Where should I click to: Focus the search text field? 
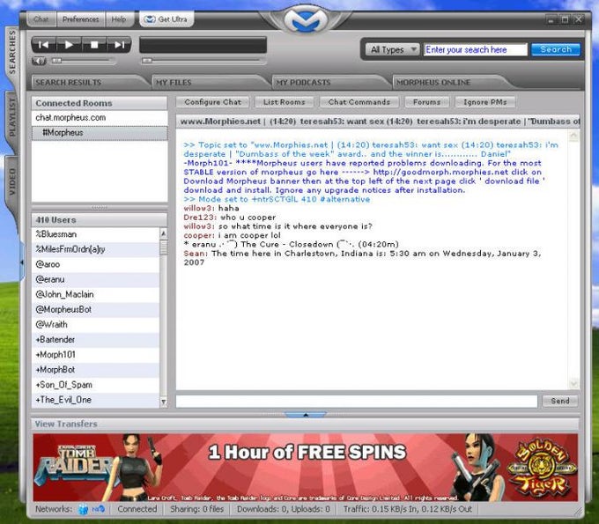click(475, 49)
